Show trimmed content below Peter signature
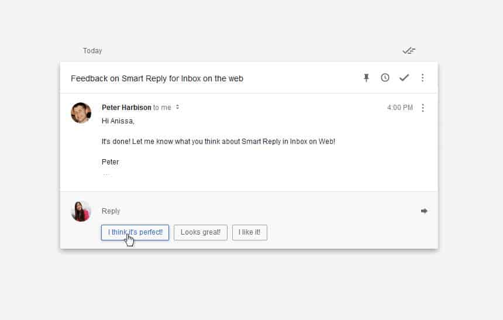 [106, 175]
